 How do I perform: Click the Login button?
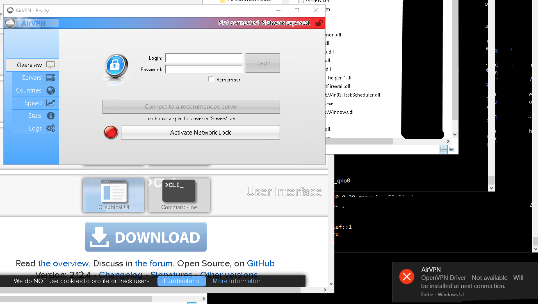263,63
